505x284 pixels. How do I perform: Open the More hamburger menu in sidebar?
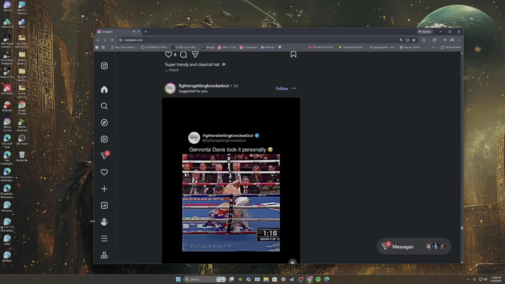[104, 239]
